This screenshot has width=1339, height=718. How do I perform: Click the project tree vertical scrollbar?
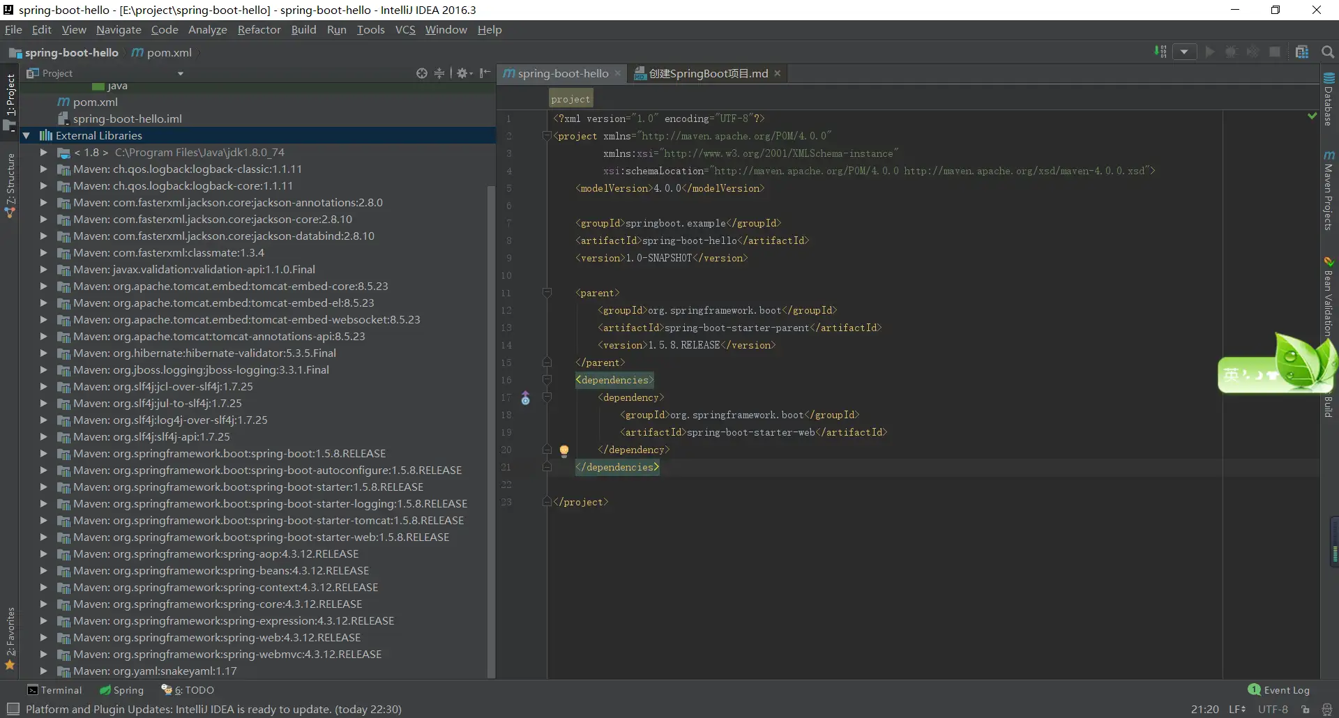(491, 418)
